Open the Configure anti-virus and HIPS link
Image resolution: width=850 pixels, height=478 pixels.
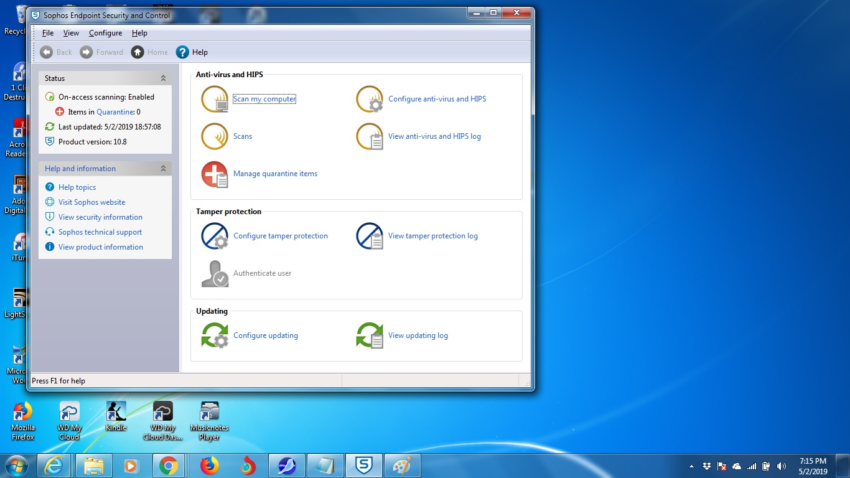point(437,99)
